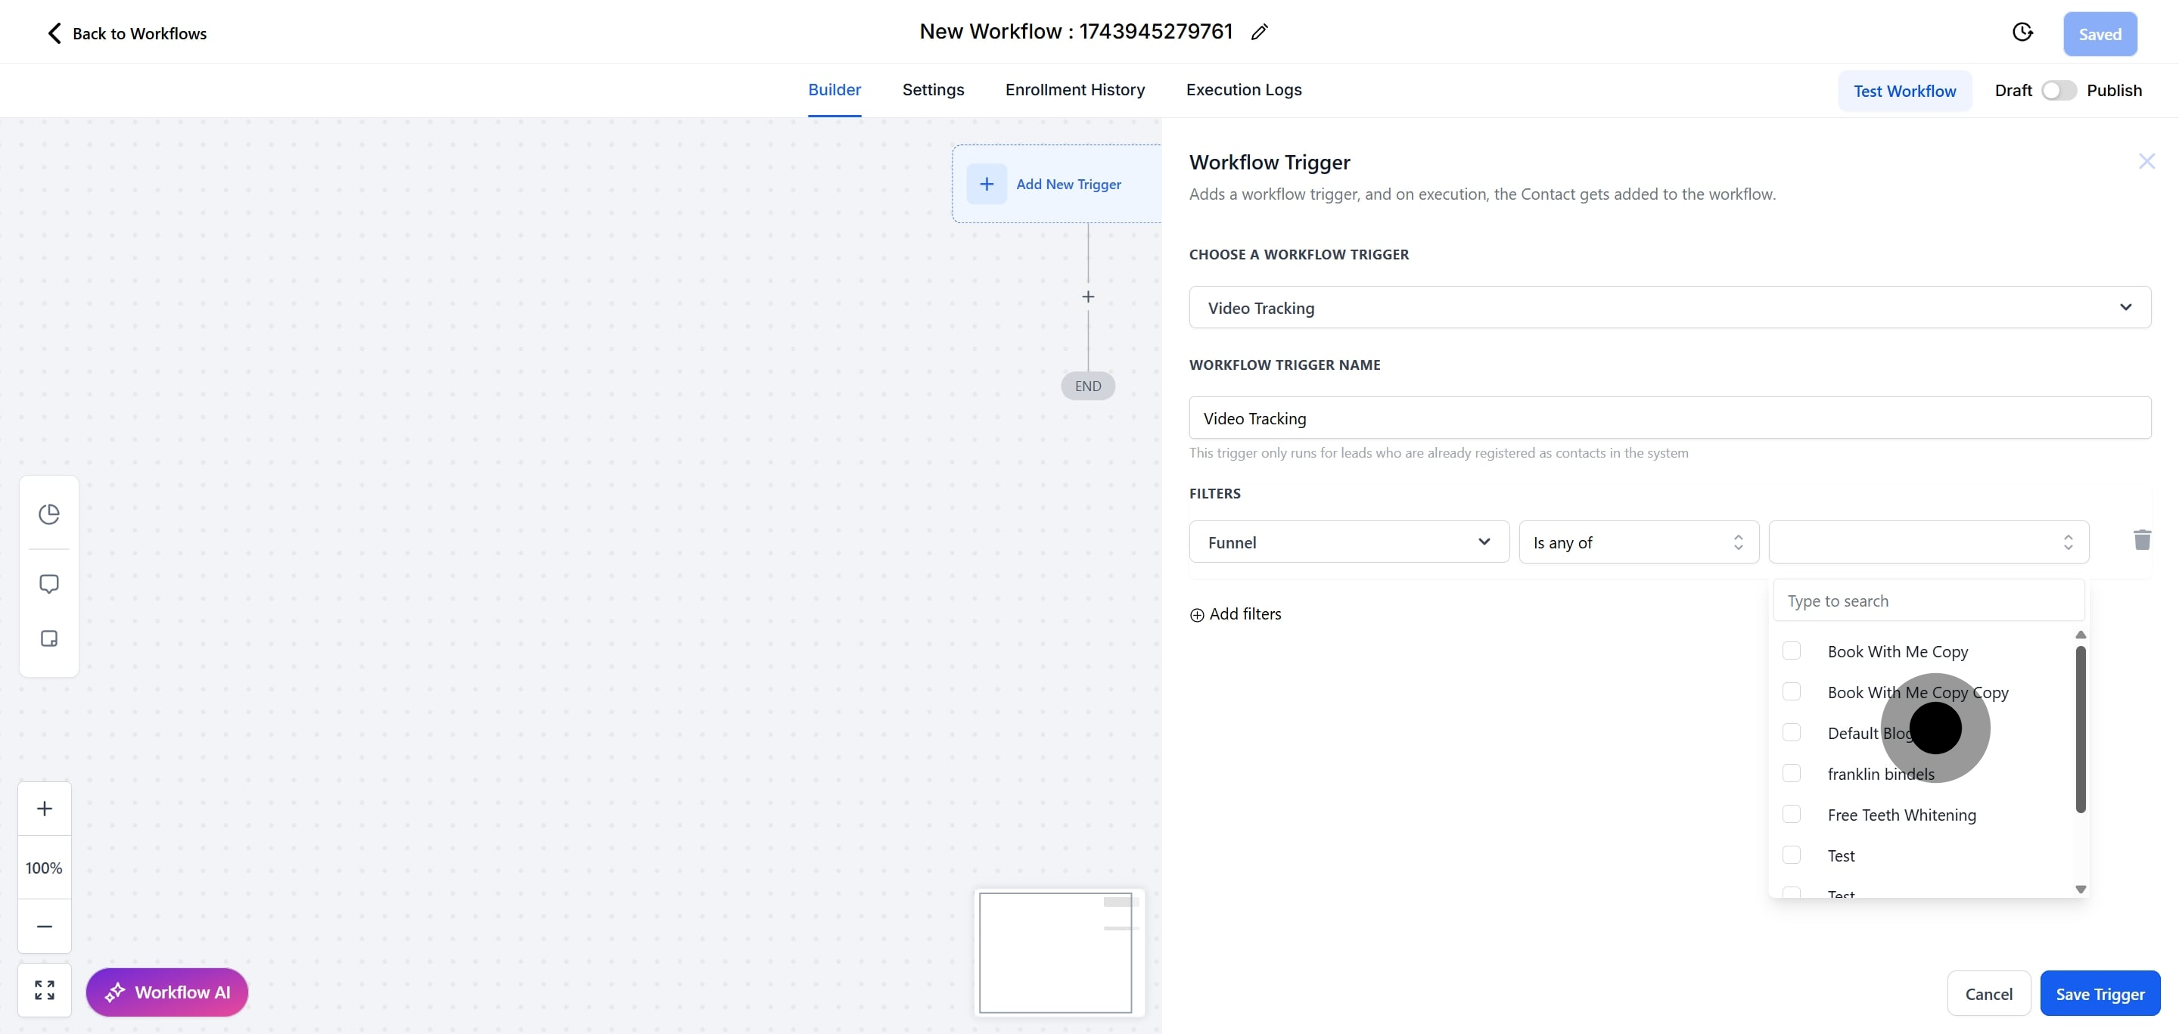Edit workflow name with the pencil icon

click(x=1260, y=32)
